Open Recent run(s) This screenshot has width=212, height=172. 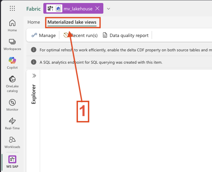click(x=81, y=35)
